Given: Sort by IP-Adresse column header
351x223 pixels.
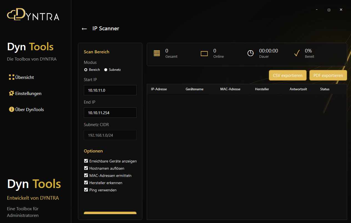Looking at the screenshot, I should (159, 89).
